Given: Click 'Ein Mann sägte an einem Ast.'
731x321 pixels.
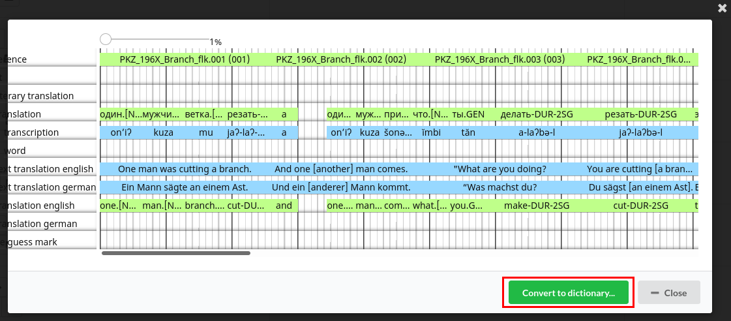Looking at the screenshot, I should (185, 187).
